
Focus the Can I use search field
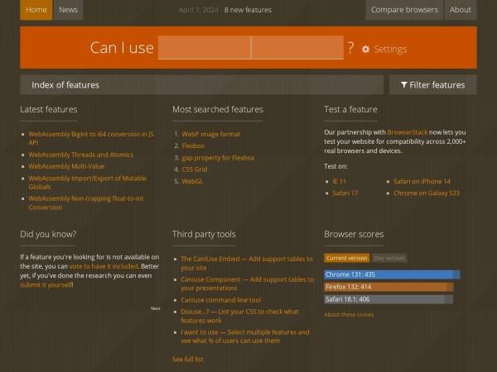250,48
